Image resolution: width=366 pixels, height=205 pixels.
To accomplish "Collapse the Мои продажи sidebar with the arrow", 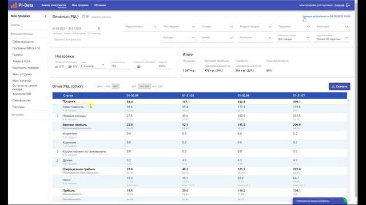I will [x=46, y=16].
